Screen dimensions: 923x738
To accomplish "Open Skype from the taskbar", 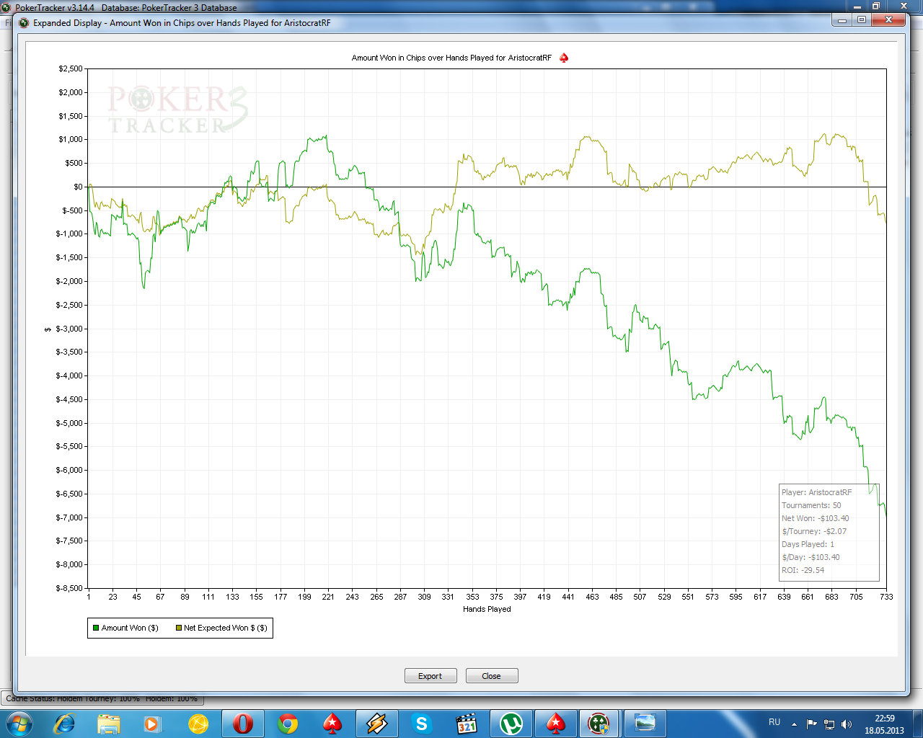I will click(422, 723).
